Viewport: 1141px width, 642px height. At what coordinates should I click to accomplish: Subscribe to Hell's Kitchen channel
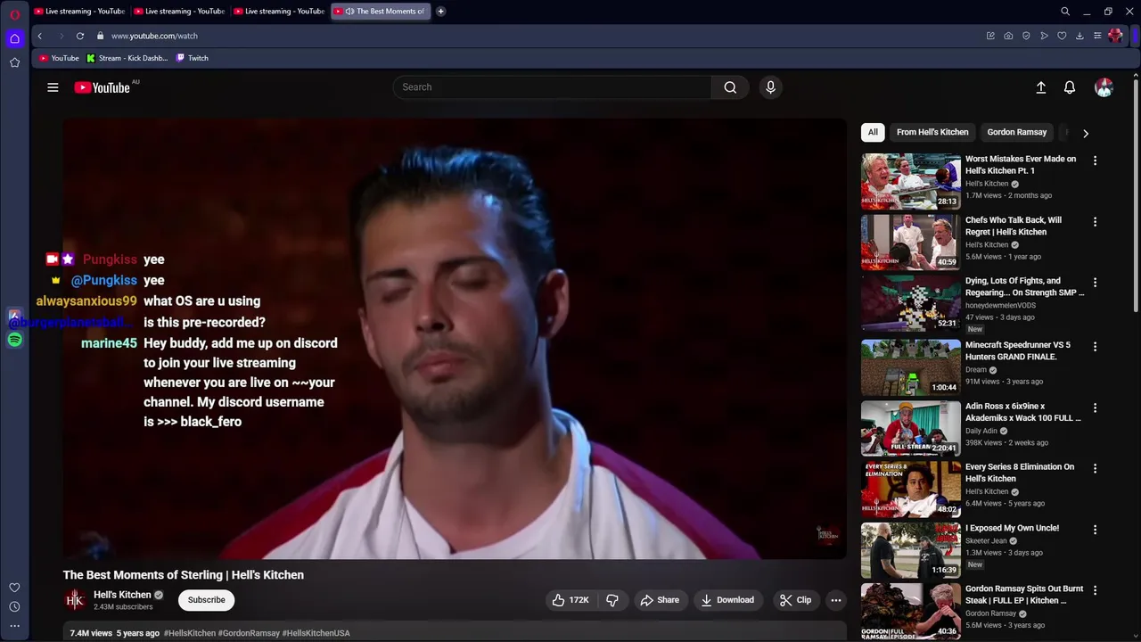click(x=206, y=600)
